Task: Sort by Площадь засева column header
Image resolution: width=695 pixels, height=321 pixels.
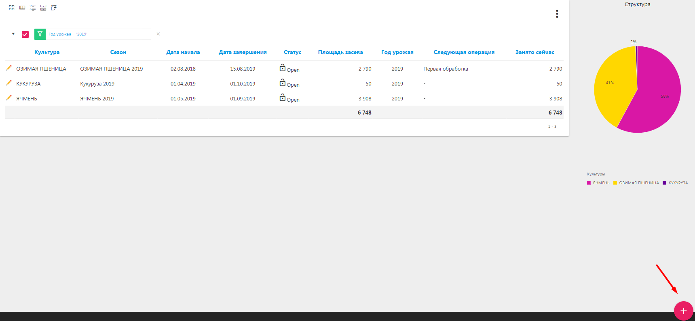Action: 340,52
